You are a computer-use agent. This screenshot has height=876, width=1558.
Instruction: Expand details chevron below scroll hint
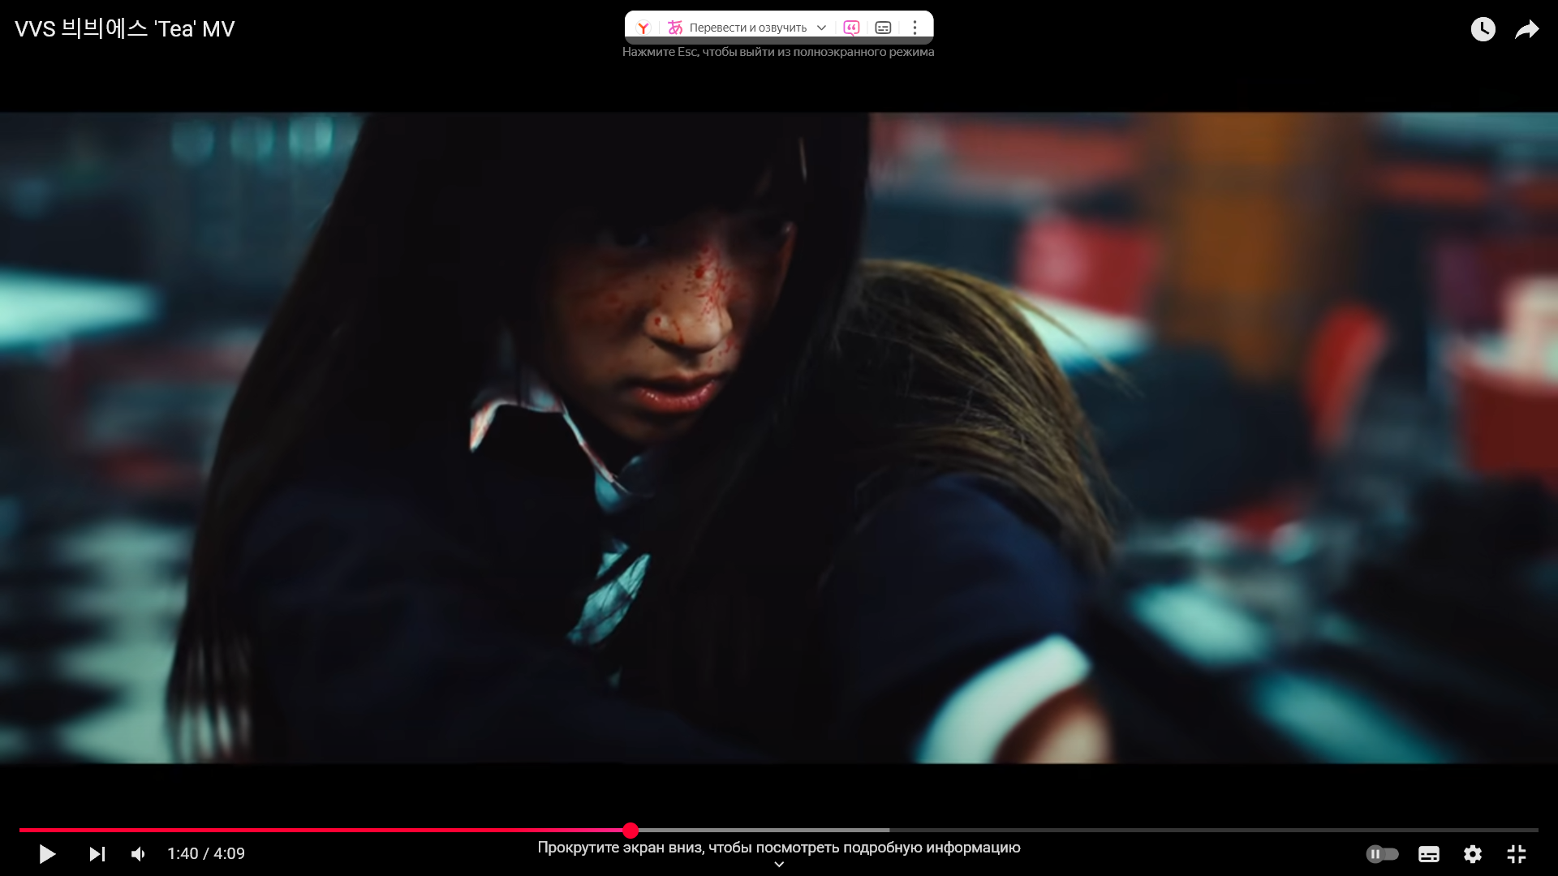click(779, 865)
